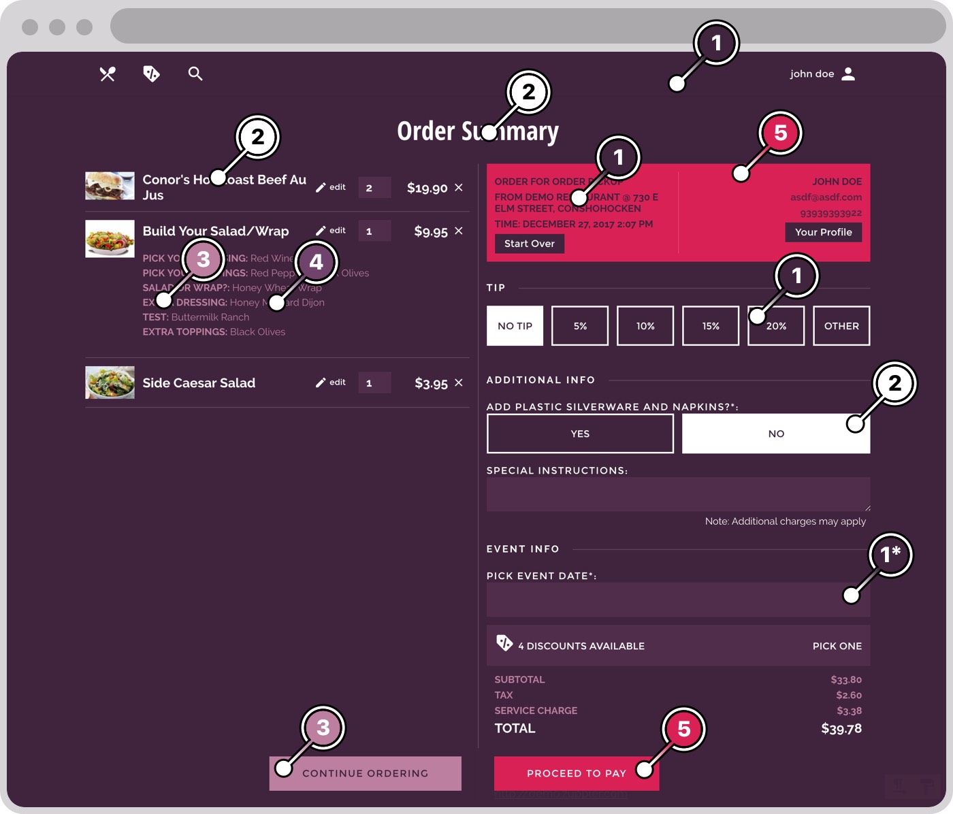Select the 5% tip option
Screen dimensions: 953x814
coord(580,326)
